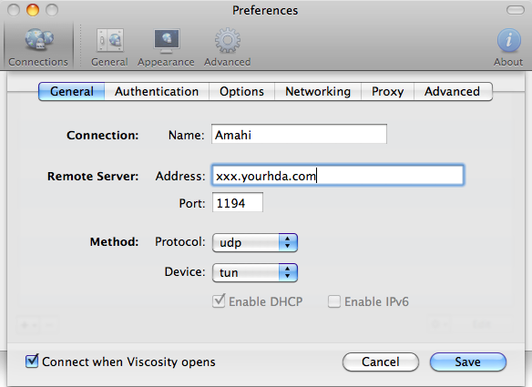Viewport: 532px width, 387px height.
Task: Open Advanced gear icon in toolbar
Action: click(228, 40)
